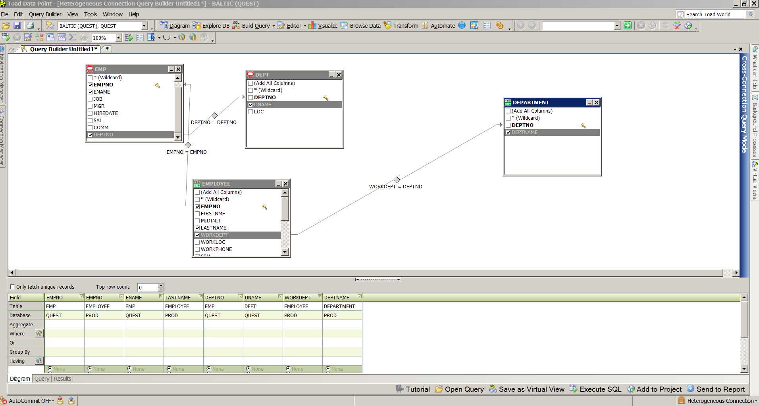Open the Diagram tool
Viewport: 759px width, 406px height.
175,26
